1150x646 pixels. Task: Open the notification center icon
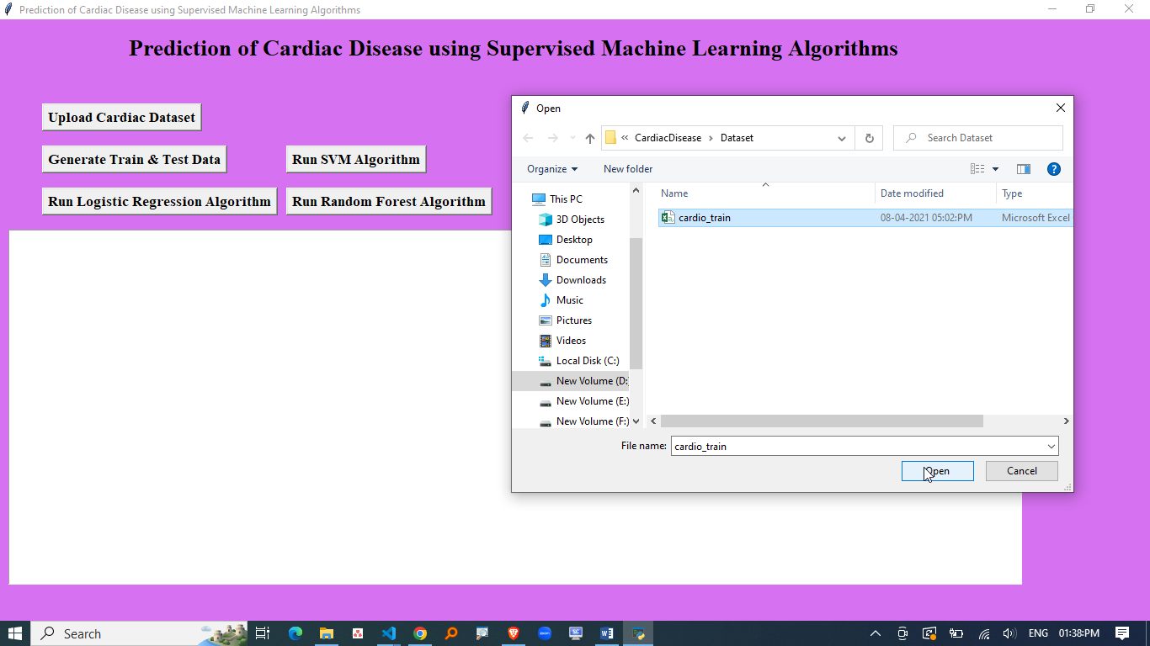1122,633
